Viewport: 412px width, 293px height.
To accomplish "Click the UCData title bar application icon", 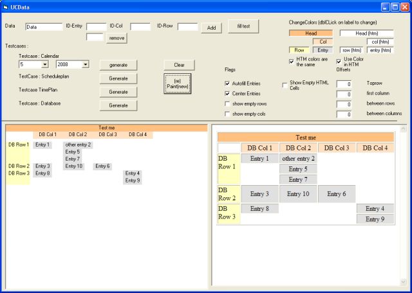I will click(x=6, y=6).
